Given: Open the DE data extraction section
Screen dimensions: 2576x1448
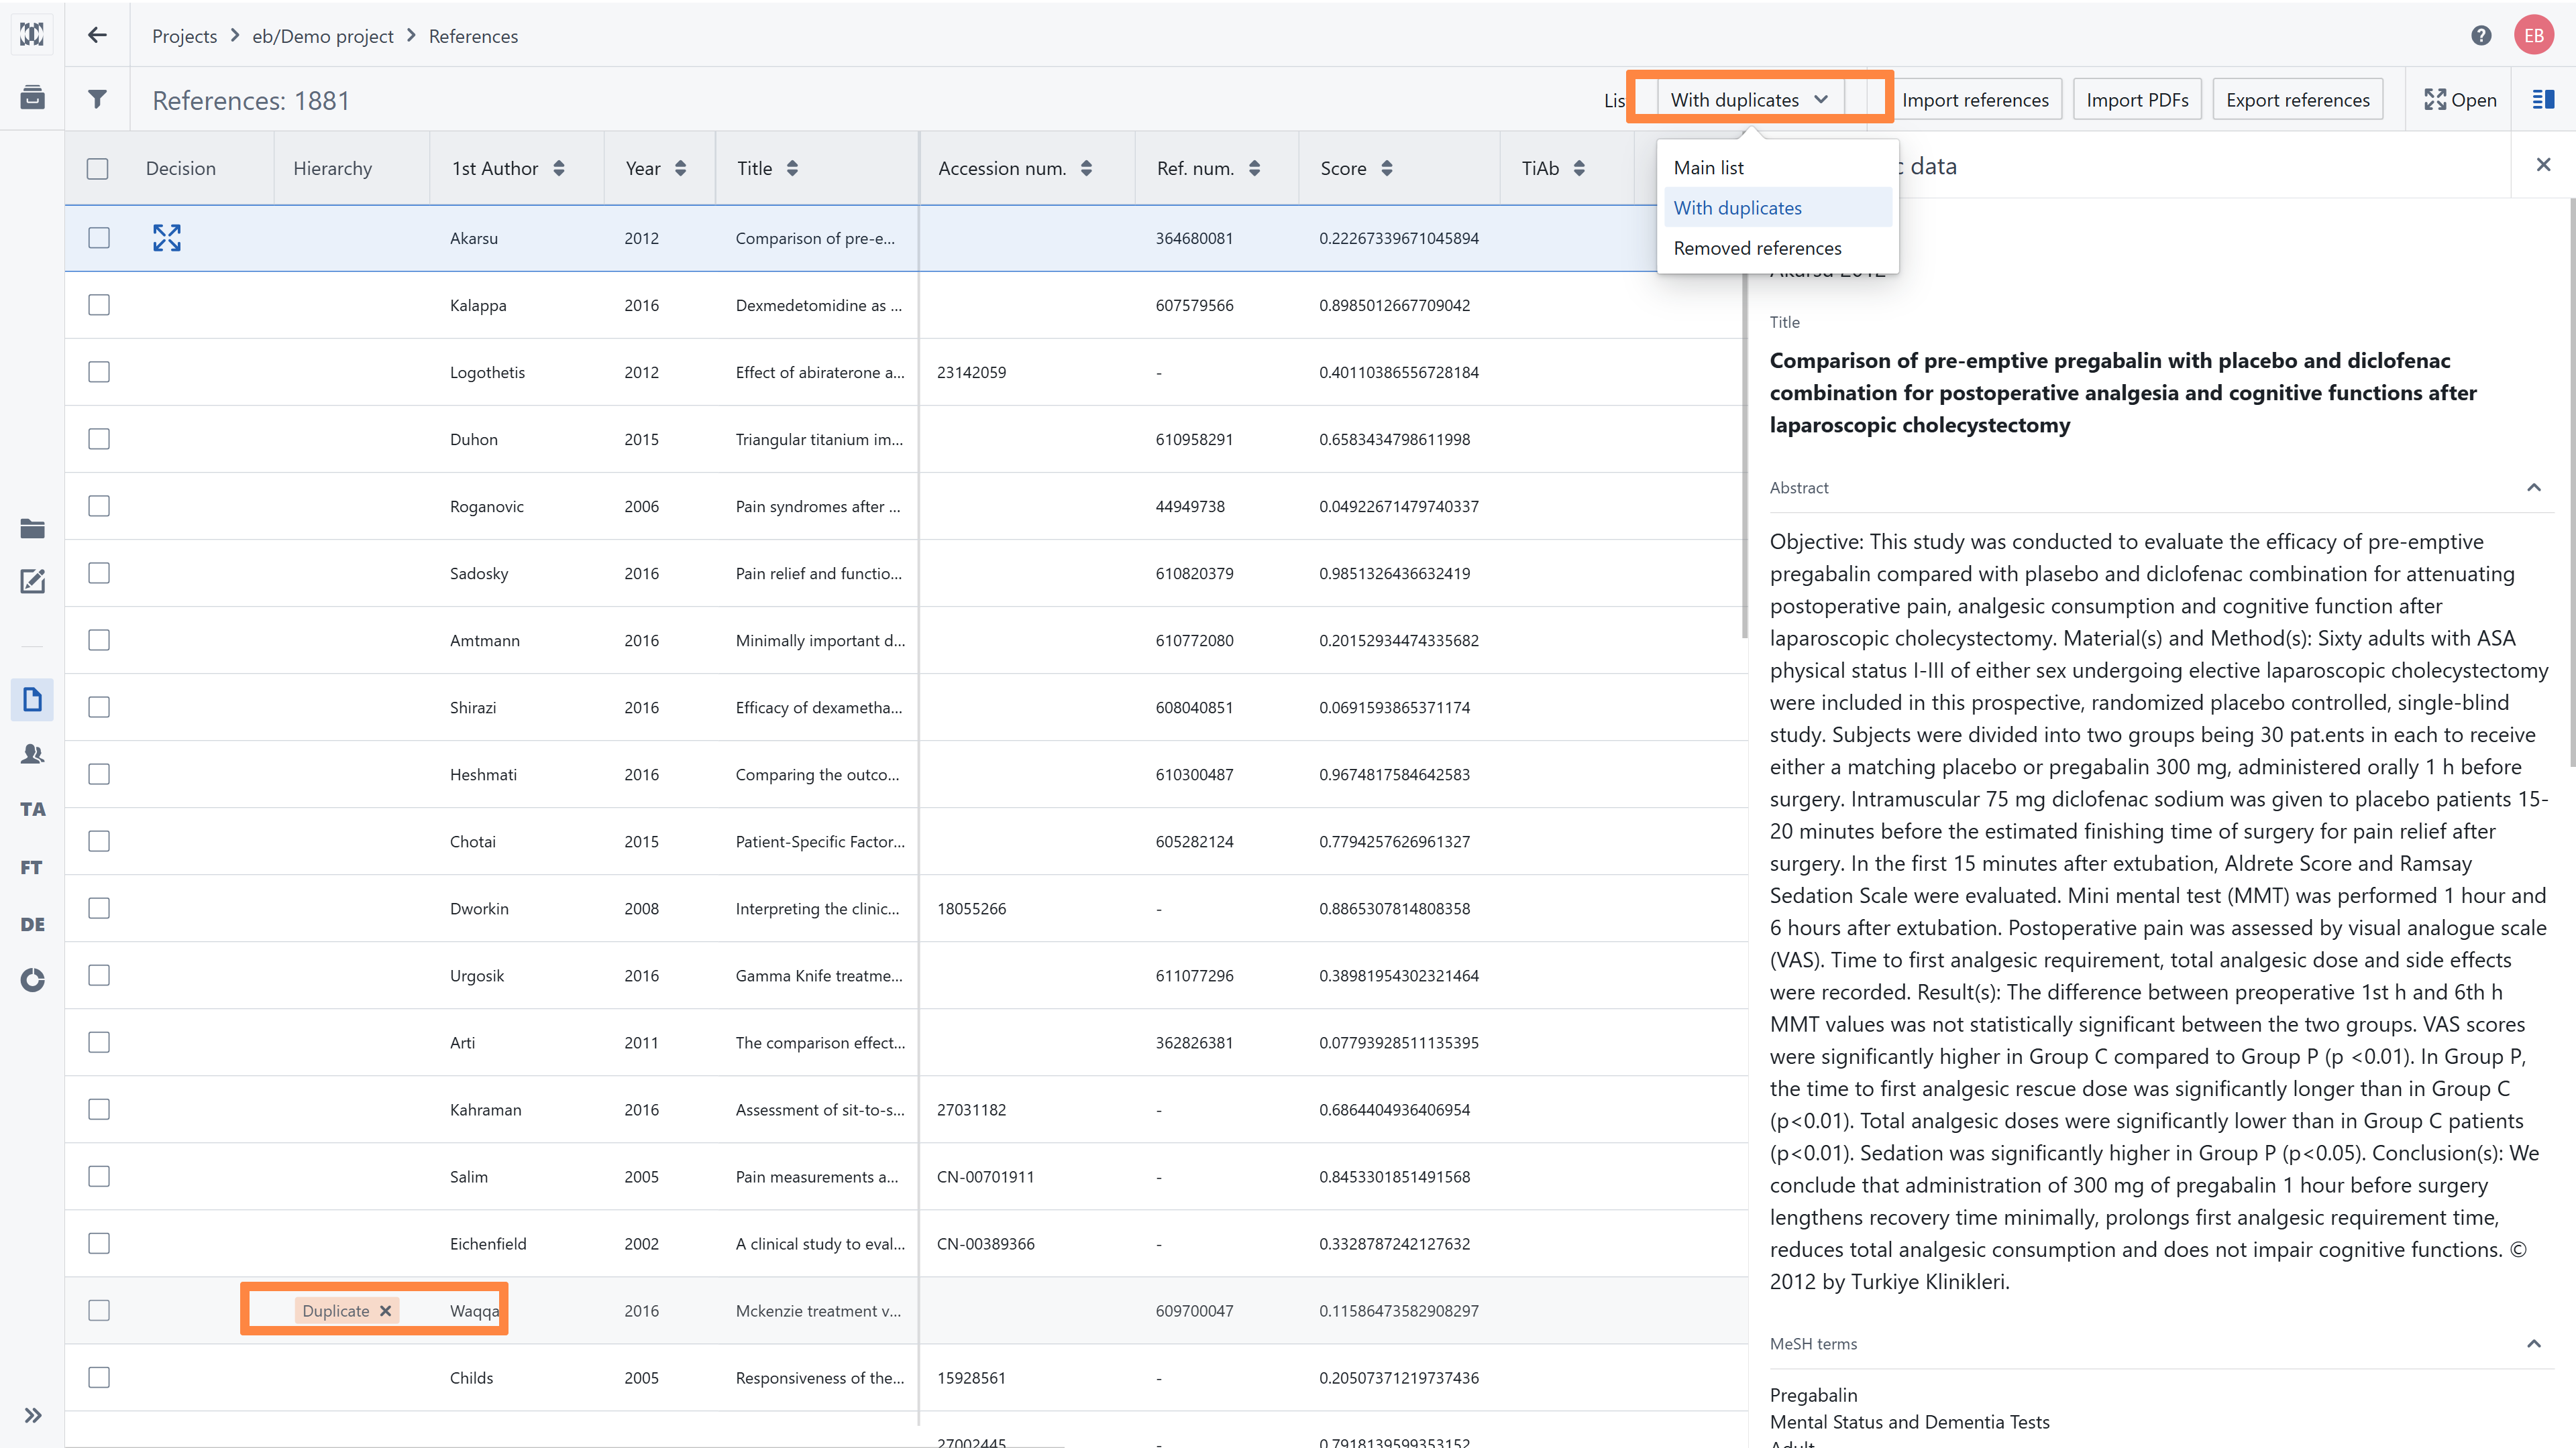Looking at the screenshot, I should (x=32, y=924).
